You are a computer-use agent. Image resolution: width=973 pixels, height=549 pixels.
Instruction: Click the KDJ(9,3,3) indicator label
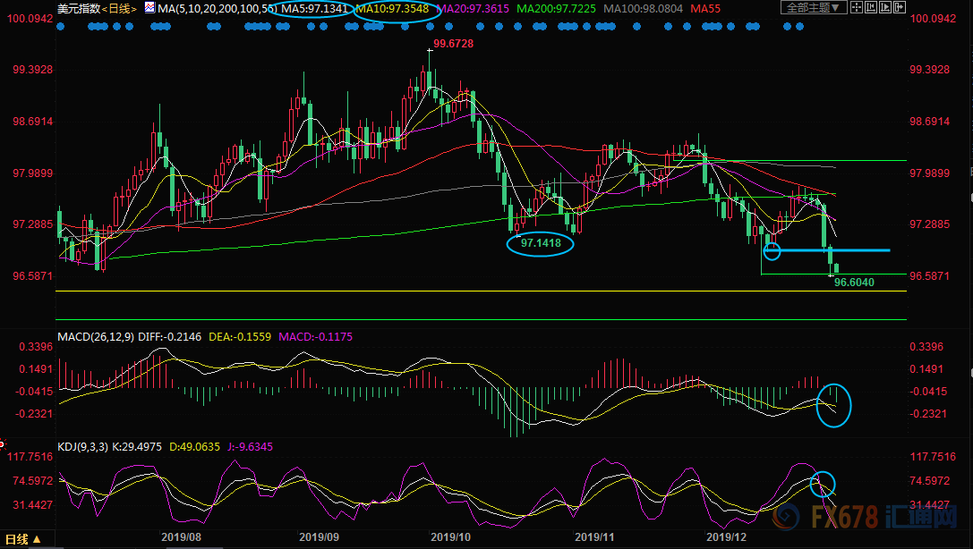(x=82, y=447)
